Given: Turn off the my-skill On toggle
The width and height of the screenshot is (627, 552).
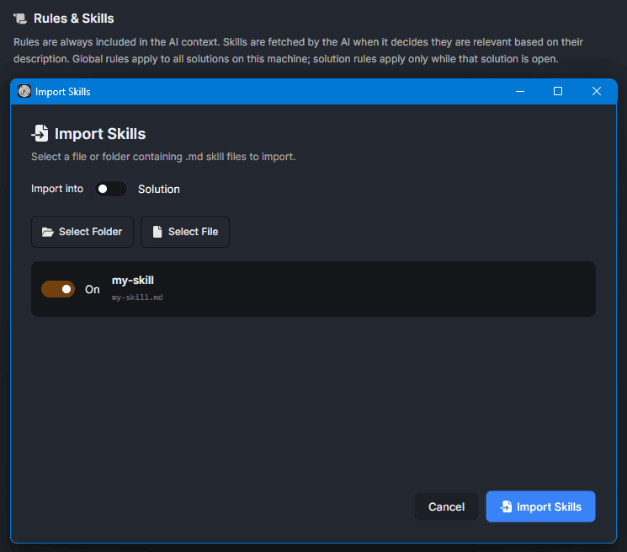Looking at the screenshot, I should coord(58,289).
